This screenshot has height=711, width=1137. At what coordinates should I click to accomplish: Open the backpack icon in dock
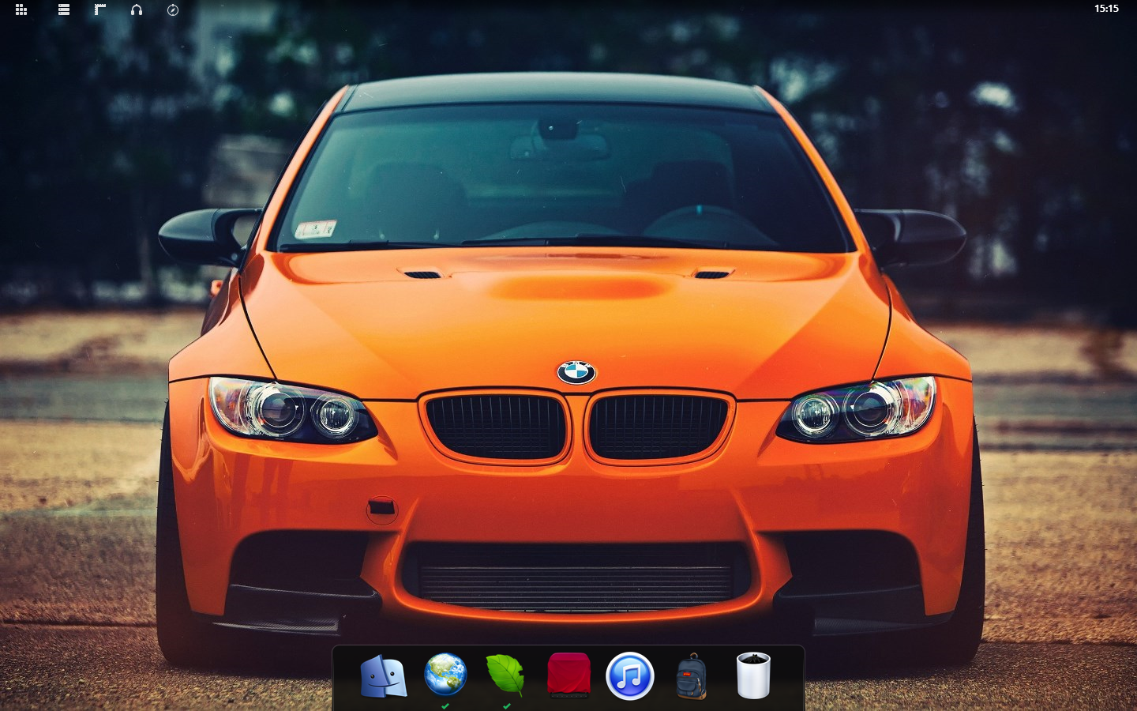pyautogui.click(x=692, y=676)
